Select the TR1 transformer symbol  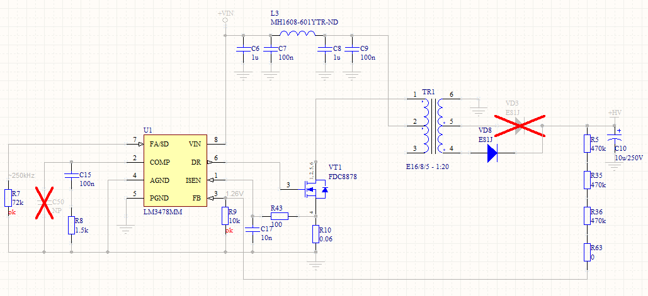click(432, 125)
